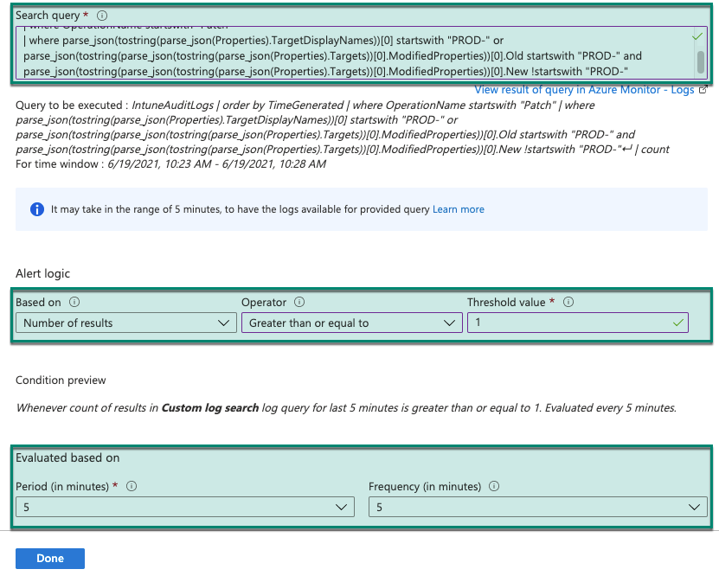The image size is (719, 582).
Task: Click the Period (in minutes) info icon
Action: pyautogui.click(x=132, y=486)
